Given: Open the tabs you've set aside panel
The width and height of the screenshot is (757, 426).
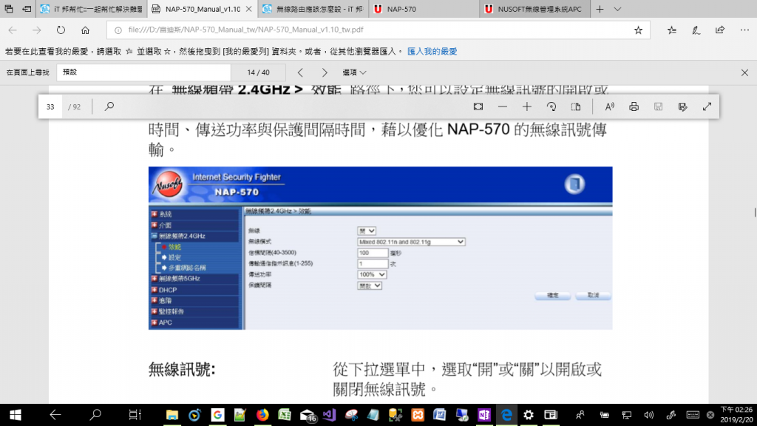Looking at the screenshot, I should [x=9, y=9].
